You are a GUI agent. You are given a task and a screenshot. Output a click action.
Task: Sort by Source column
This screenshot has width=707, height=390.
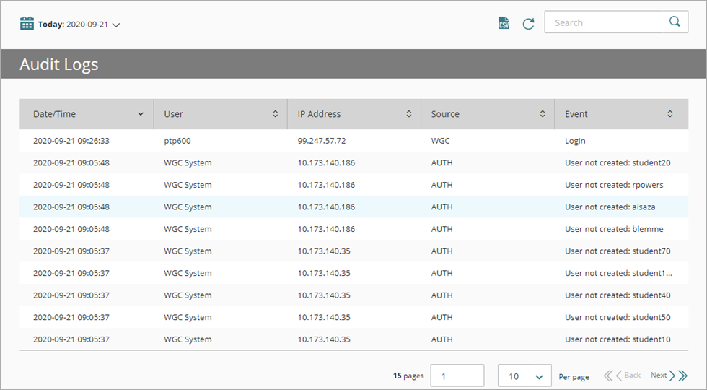pyautogui.click(x=488, y=114)
